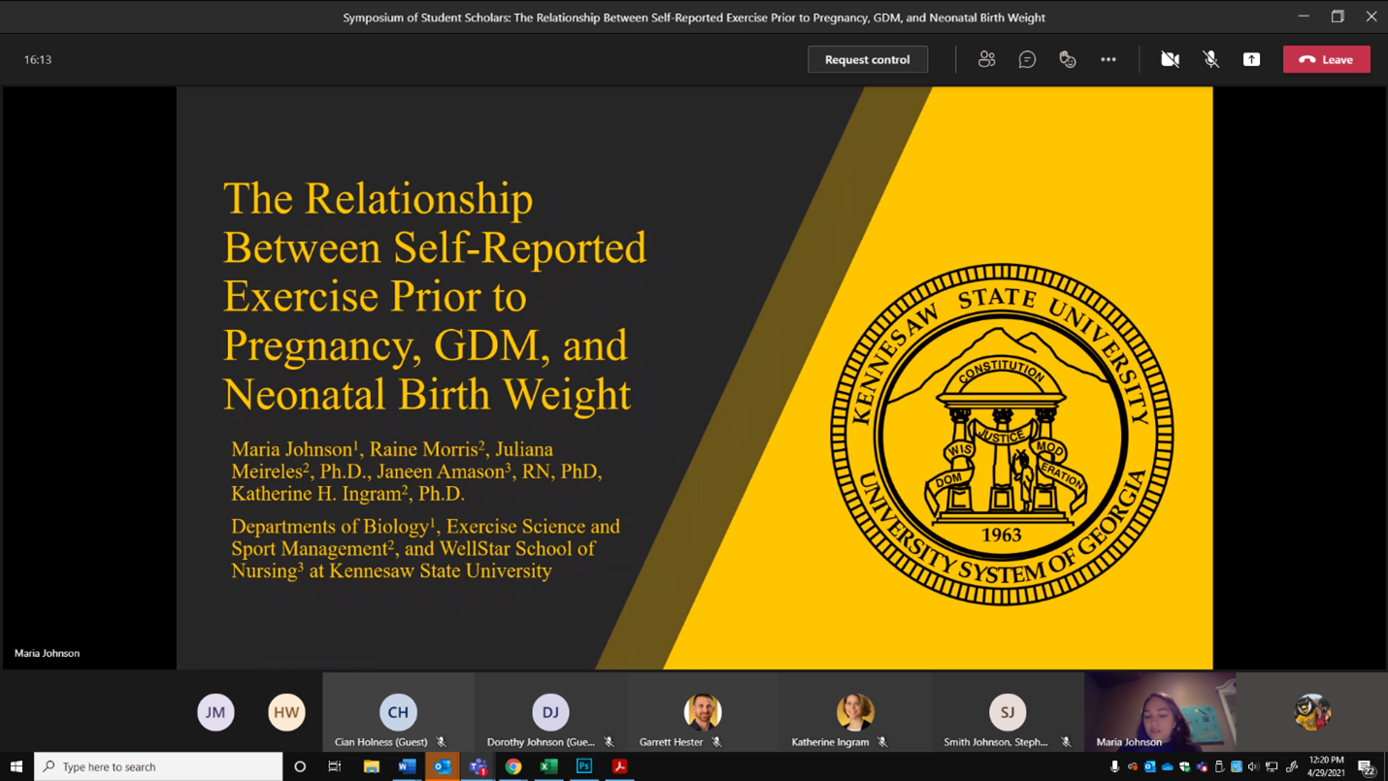Open the meeting chat icon
The width and height of the screenshot is (1388, 781).
point(1027,59)
